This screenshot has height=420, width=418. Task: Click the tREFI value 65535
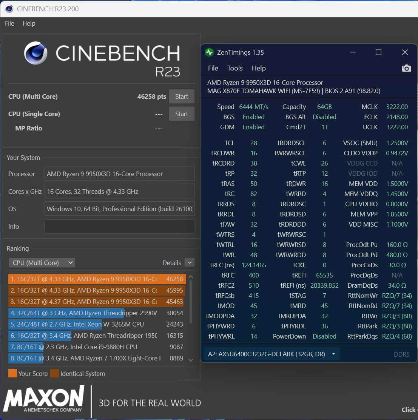324,275
